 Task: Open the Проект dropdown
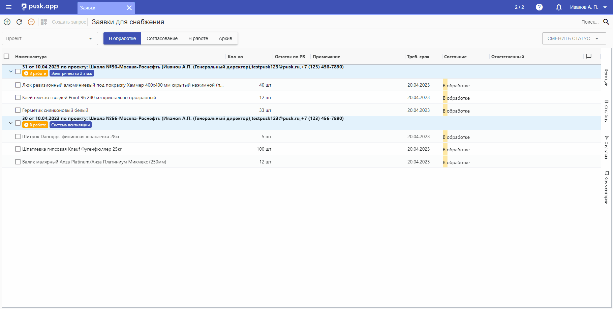coord(50,38)
